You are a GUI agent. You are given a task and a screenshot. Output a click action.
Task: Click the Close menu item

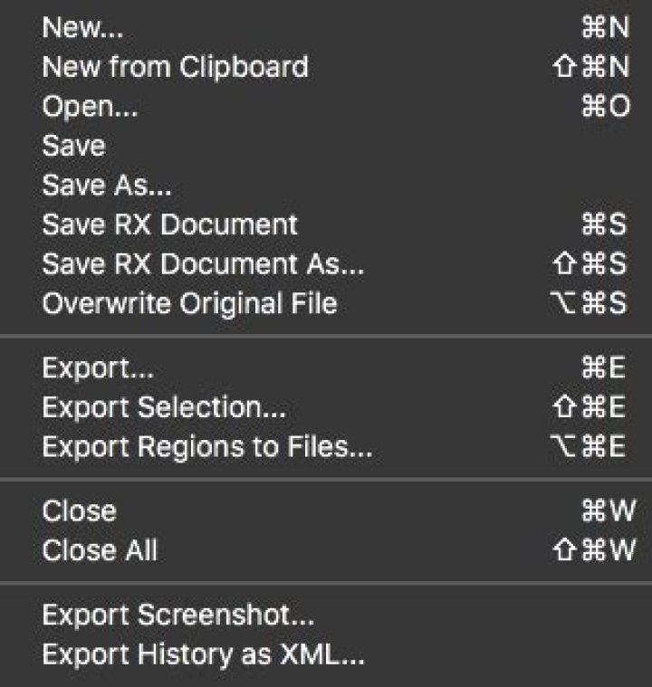pyautogui.click(x=79, y=510)
